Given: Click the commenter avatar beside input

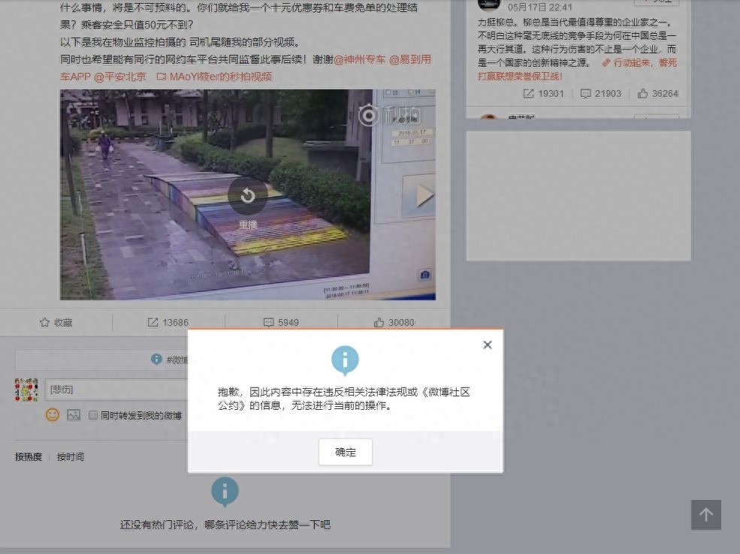Looking at the screenshot, I should (x=26, y=390).
